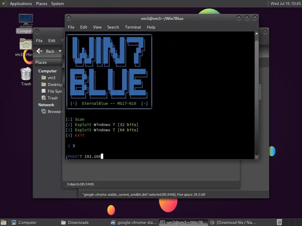Open the terminal Search menu

[x=113, y=27]
